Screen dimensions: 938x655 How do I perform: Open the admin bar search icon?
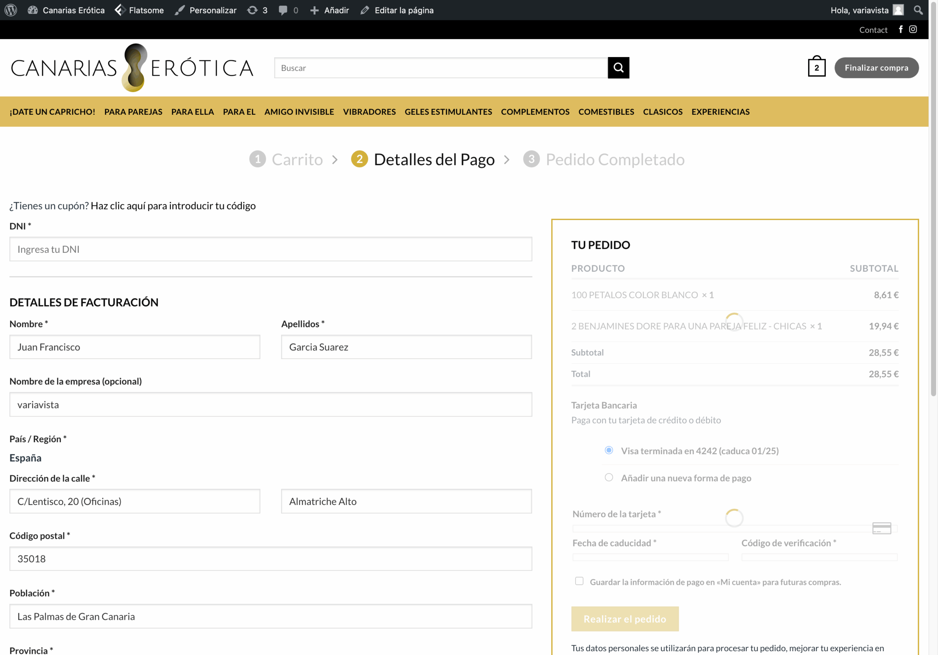pos(918,10)
